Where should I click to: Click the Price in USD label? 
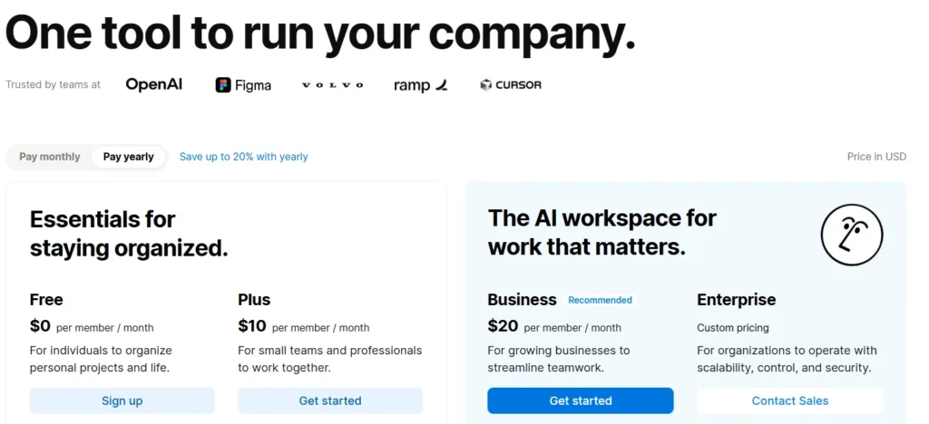point(876,157)
